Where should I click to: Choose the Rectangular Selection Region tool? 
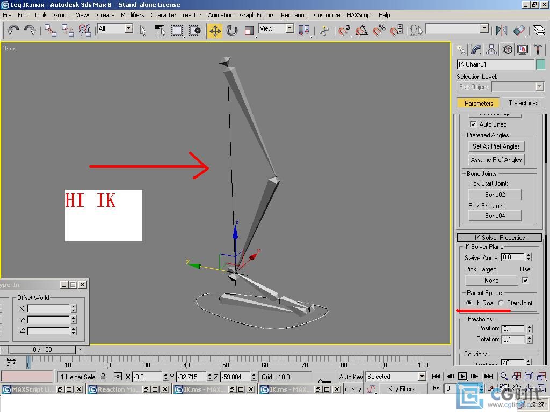(177, 31)
